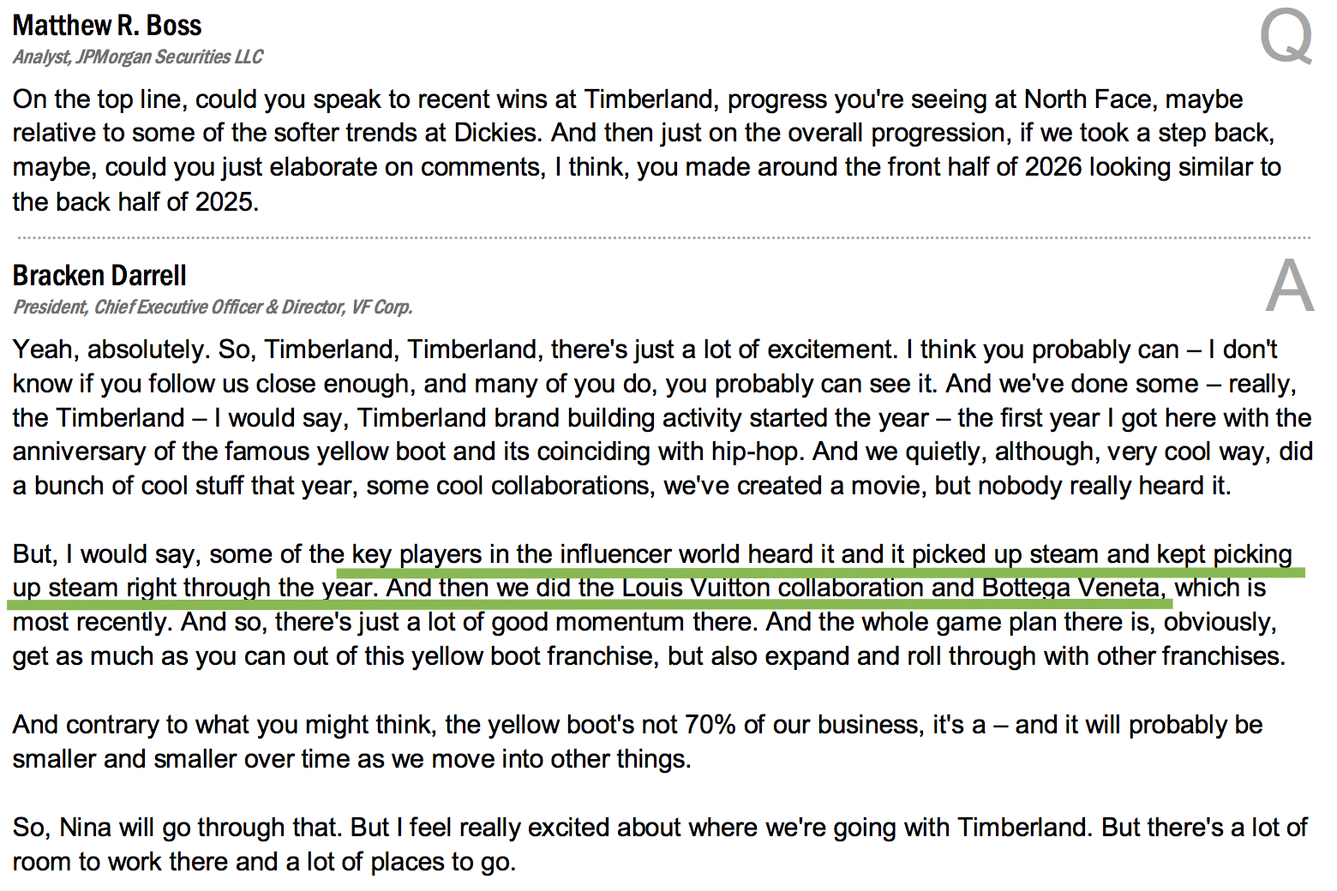Click the 'So, Nina will go through that' sentence
This screenshot has height=891, width=1337.
tap(177, 828)
